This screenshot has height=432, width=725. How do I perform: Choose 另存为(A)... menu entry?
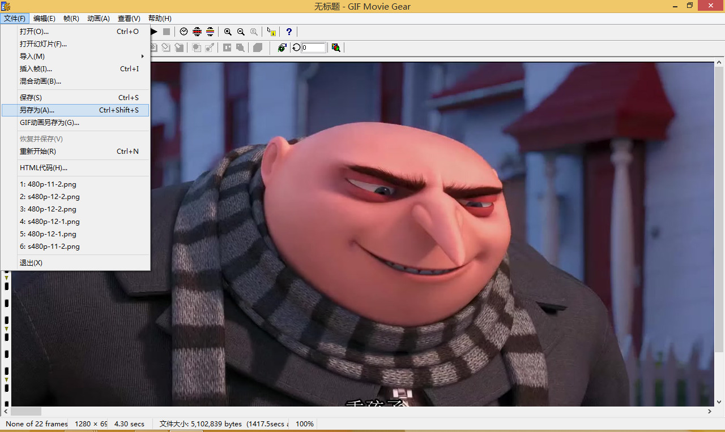coord(75,110)
